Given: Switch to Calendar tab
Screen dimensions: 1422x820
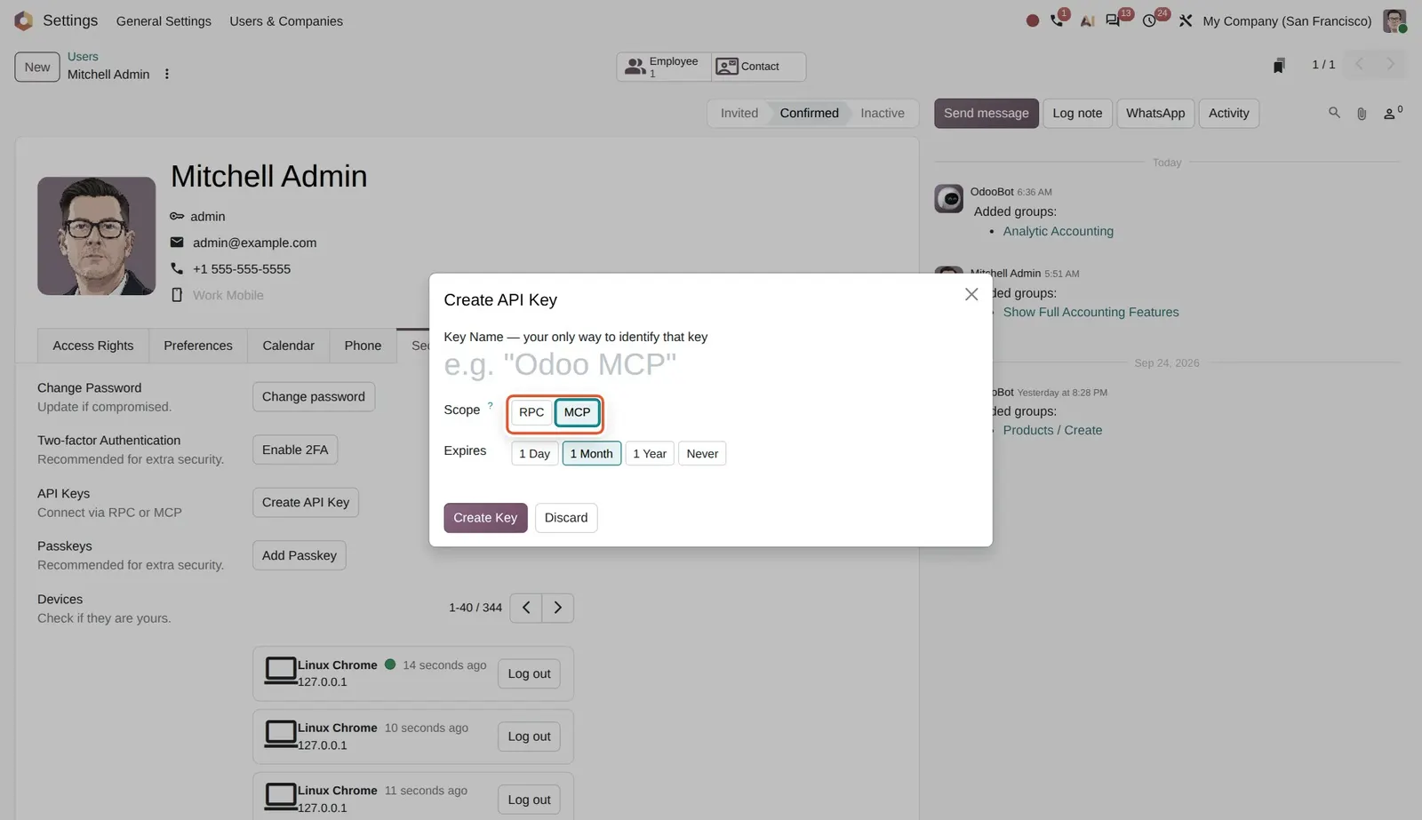Looking at the screenshot, I should click(288, 346).
